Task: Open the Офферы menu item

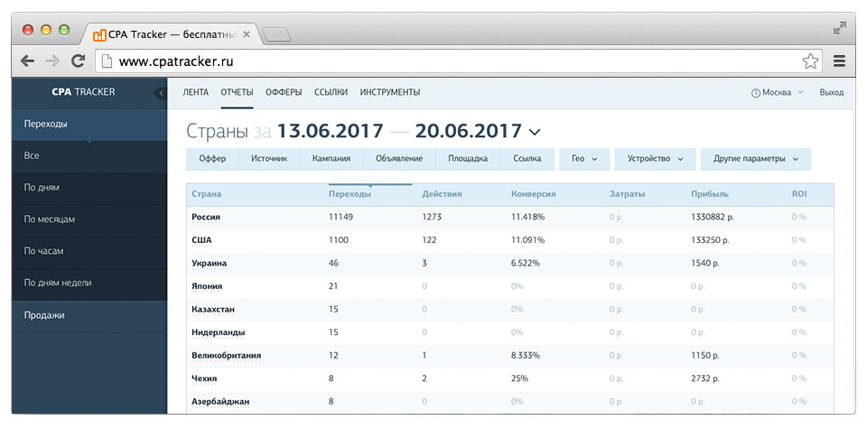Action: [x=284, y=92]
